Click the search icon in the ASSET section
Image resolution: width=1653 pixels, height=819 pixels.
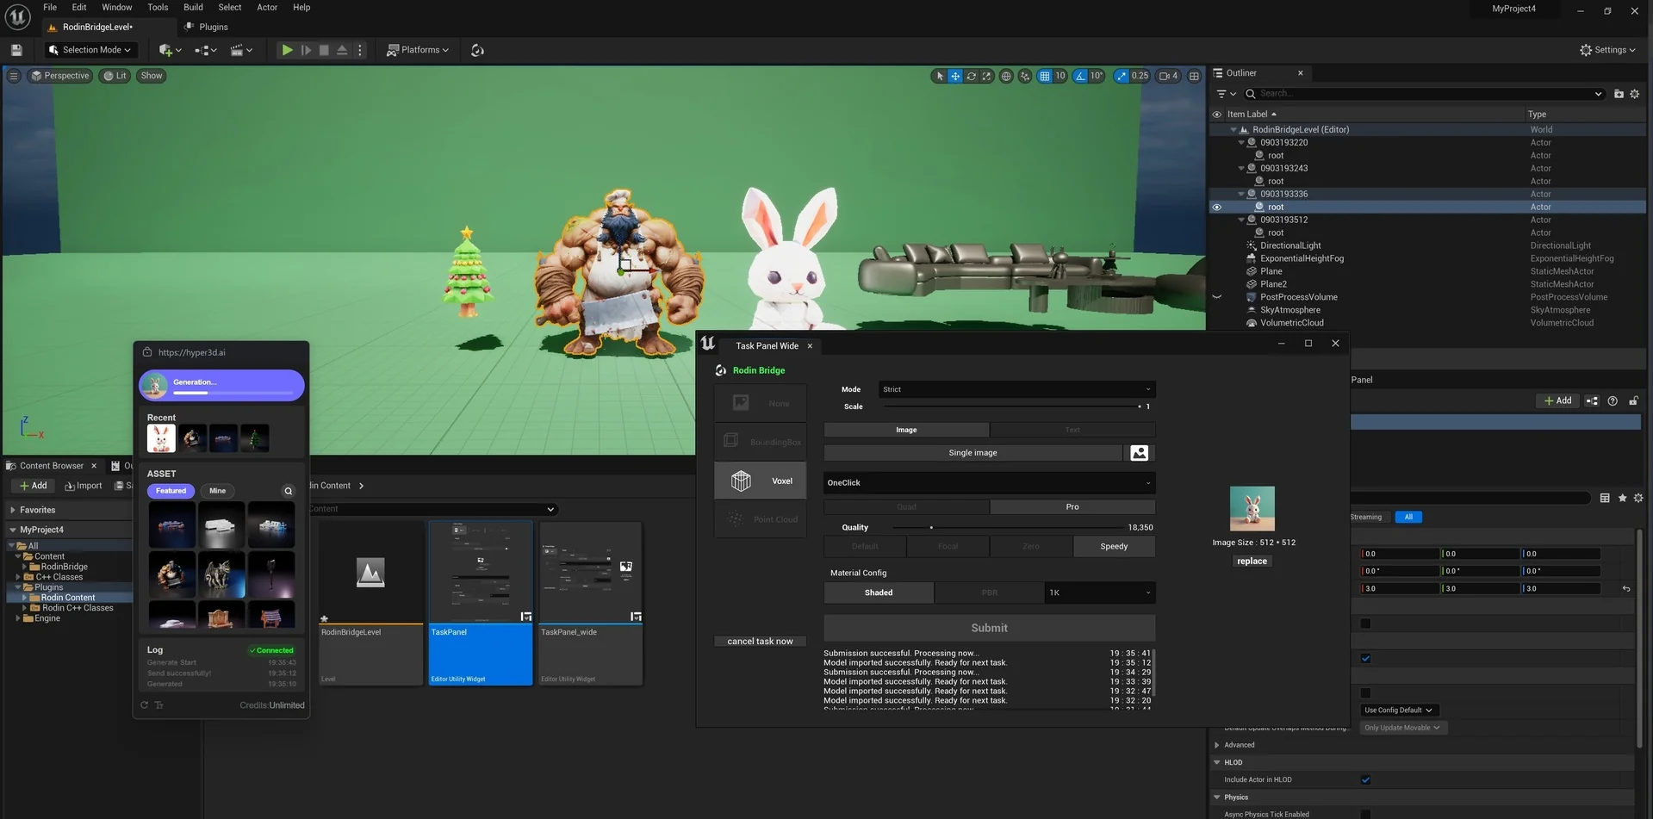point(289,491)
